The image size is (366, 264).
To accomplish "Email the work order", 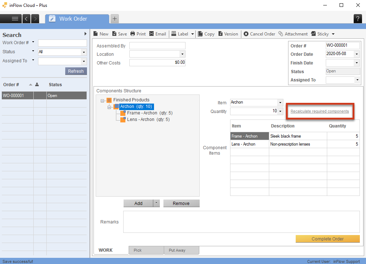I will click(x=158, y=34).
